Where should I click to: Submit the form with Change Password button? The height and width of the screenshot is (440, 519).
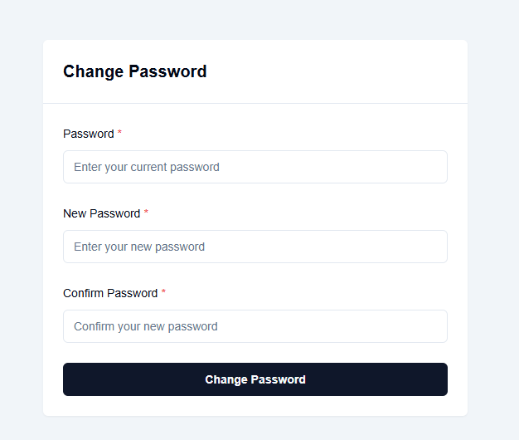(x=255, y=379)
